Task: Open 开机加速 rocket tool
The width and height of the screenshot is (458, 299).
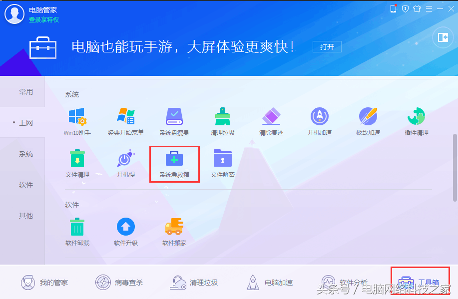Action: coord(320,121)
